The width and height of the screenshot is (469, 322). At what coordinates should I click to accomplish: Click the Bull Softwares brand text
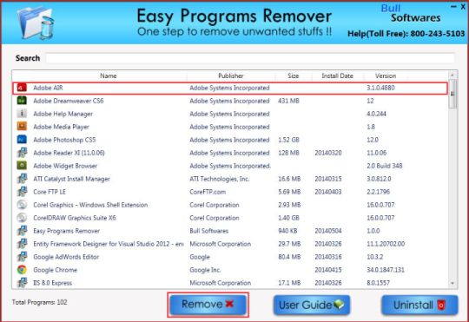[410, 14]
